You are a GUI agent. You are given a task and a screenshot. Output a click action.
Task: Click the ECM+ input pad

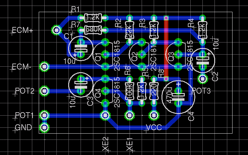pyautogui.click(x=56, y=30)
